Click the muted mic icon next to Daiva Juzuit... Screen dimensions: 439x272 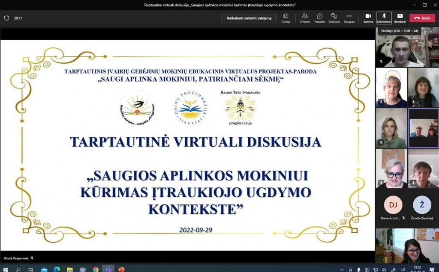[x=403, y=218]
